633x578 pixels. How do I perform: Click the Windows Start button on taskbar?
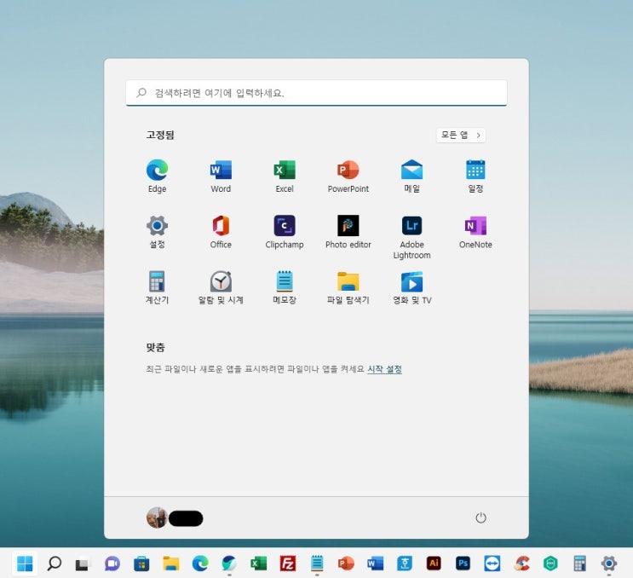coord(25,563)
